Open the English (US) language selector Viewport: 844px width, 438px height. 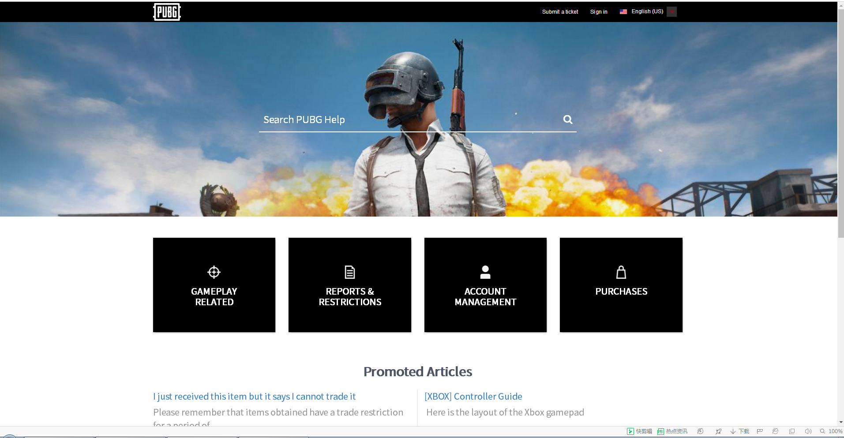(647, 11)
